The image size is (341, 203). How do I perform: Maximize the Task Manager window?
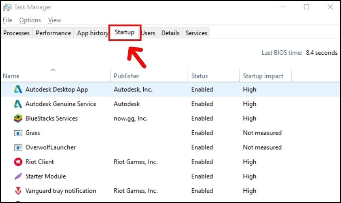click(306, 7)
